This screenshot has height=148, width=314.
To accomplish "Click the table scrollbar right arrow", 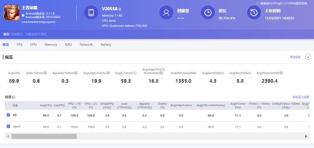I will pos(306,137).
